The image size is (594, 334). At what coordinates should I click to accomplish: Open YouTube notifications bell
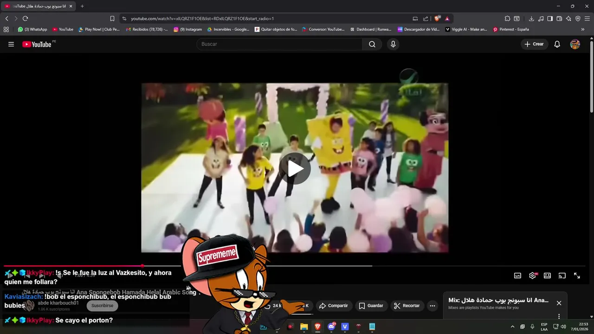tap(557, 44)
